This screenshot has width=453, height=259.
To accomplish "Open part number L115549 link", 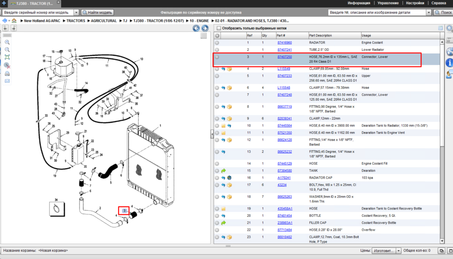I will 284,69.
